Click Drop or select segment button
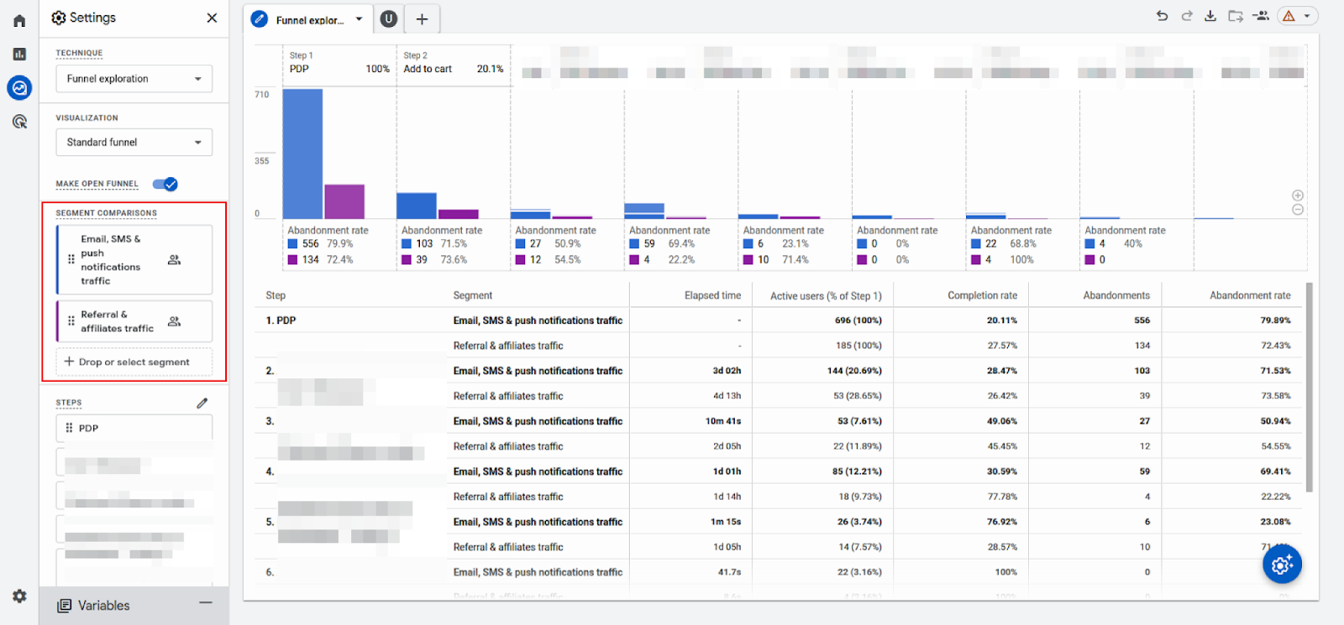Viewport: 1344px width, 625px height. [x=134, y=362]
